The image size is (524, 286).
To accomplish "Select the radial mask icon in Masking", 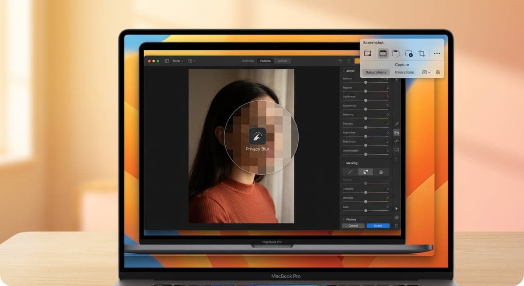I will 381,172.
